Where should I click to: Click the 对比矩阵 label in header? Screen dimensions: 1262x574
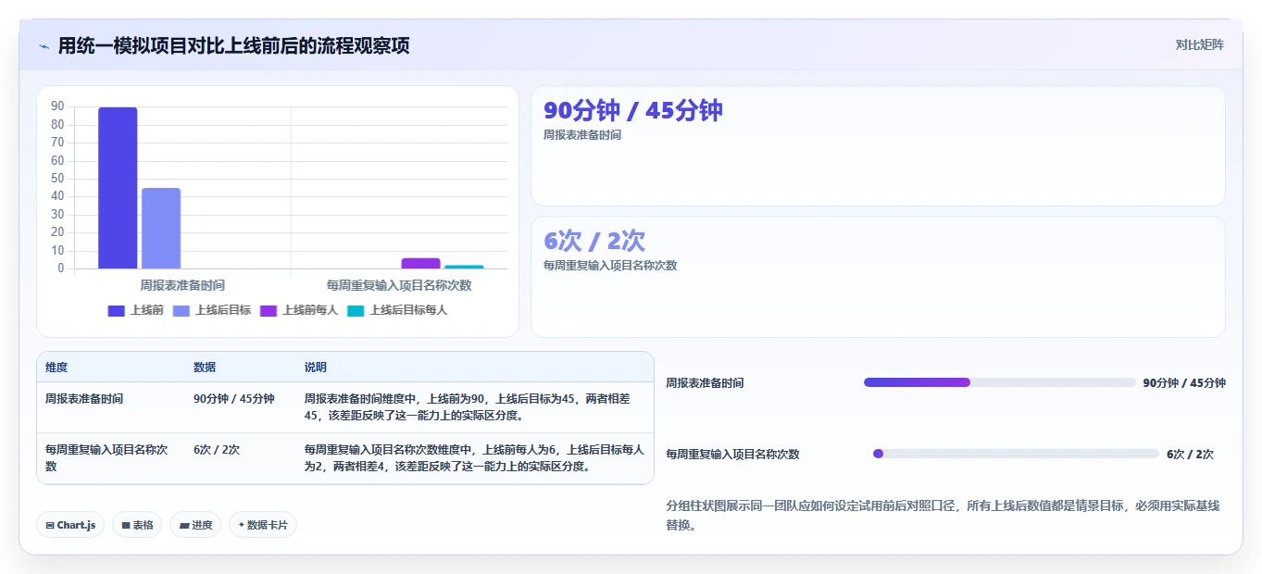(1199, 44)
